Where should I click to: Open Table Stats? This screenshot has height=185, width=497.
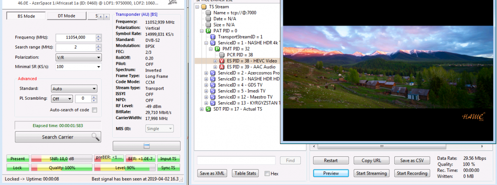246,173
